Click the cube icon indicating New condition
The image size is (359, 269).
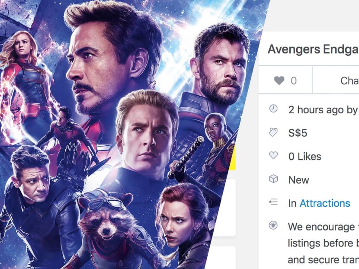click(x=272, y=179)
